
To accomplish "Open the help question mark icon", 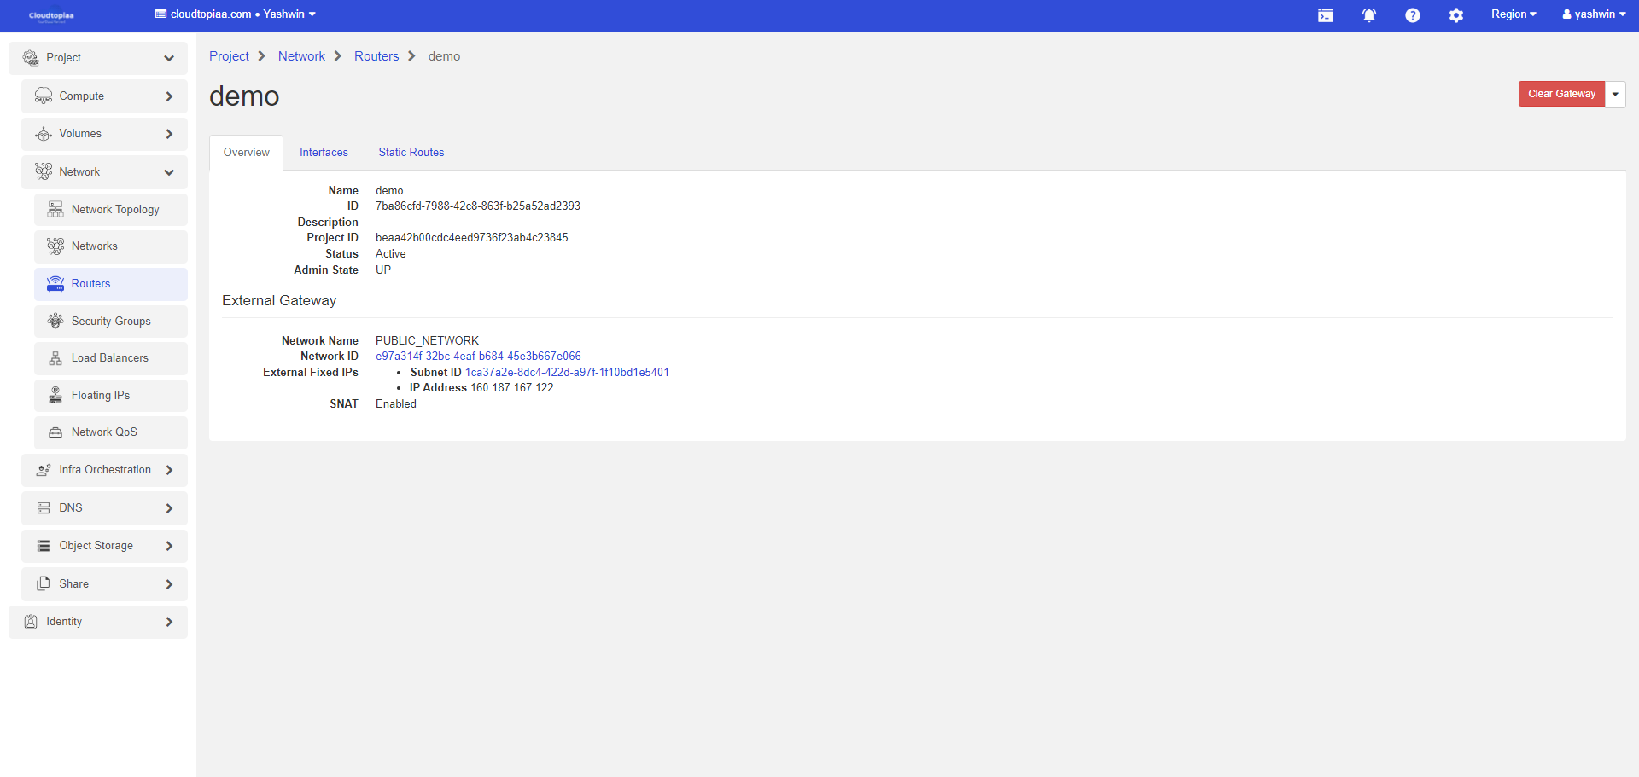I will coord(1412,15).
